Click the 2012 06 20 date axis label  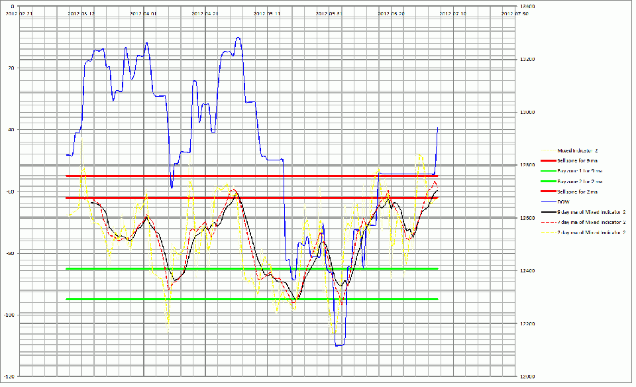click(391, 14)
